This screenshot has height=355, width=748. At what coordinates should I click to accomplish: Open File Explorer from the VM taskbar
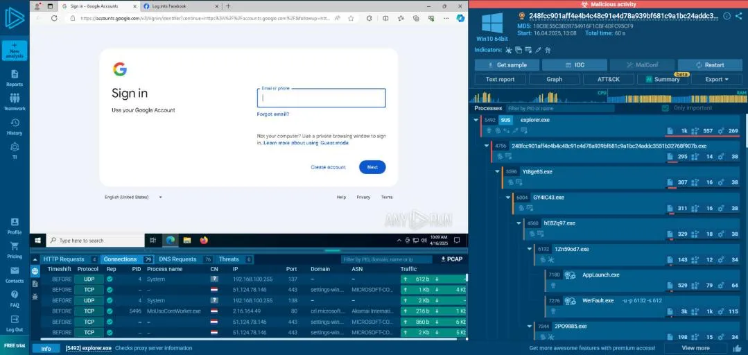(x=187, y=241)
